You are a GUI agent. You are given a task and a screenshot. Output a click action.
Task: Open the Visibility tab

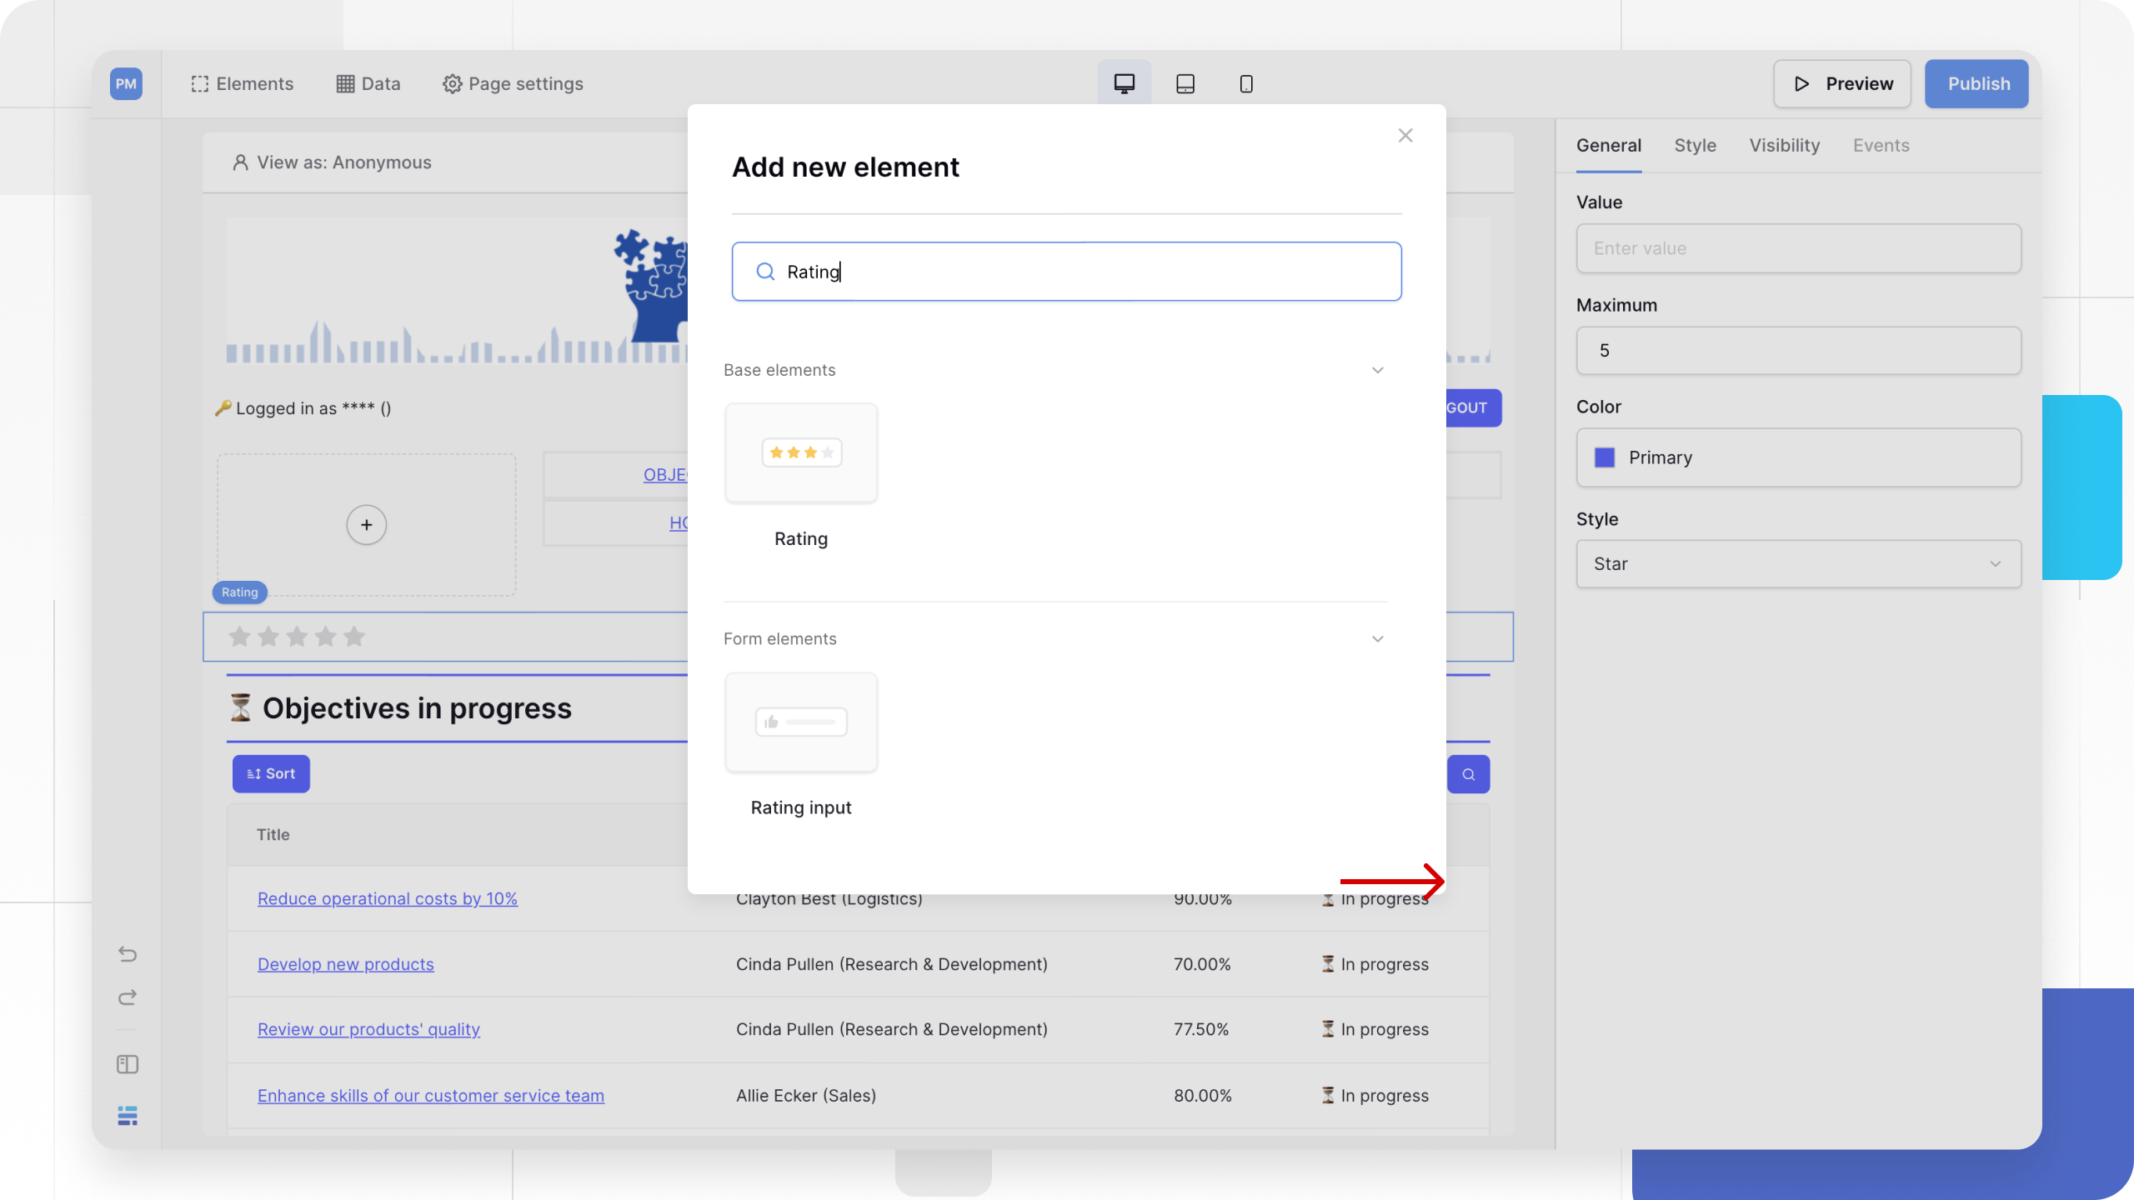[1784, 146]
